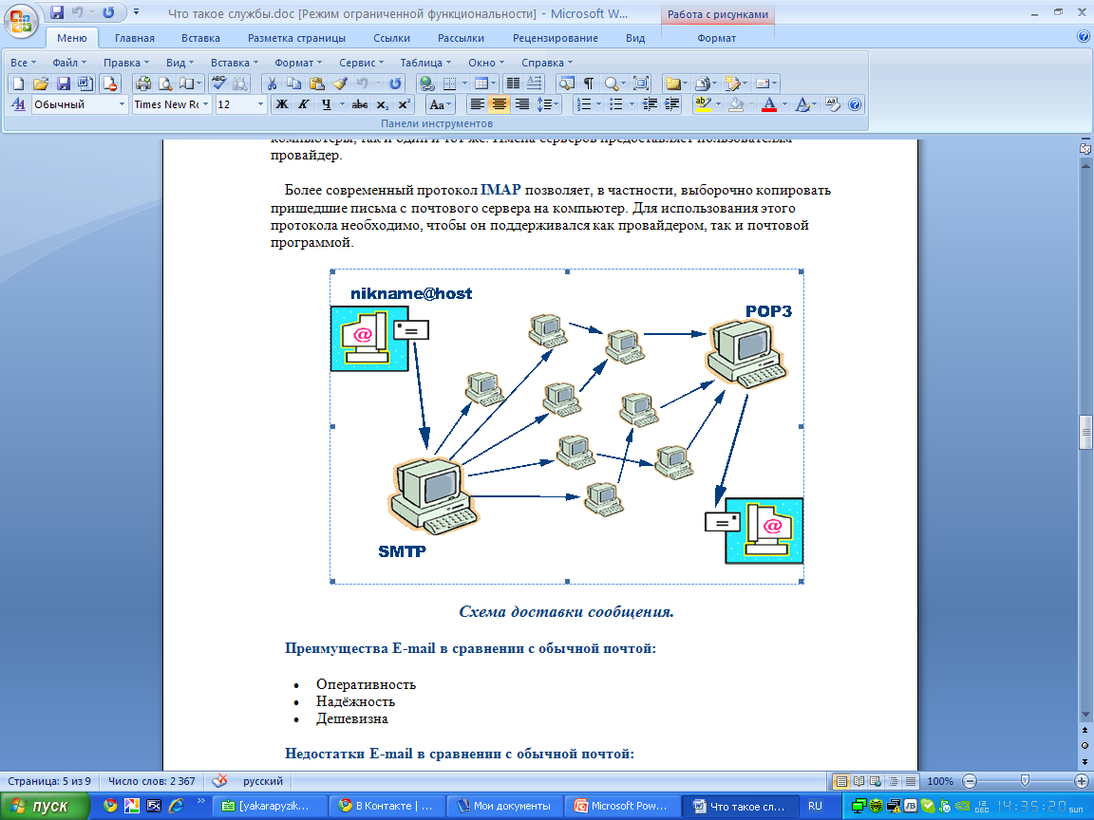Paste from clipboard icon

pyautogui.click(x=317, y=84)
